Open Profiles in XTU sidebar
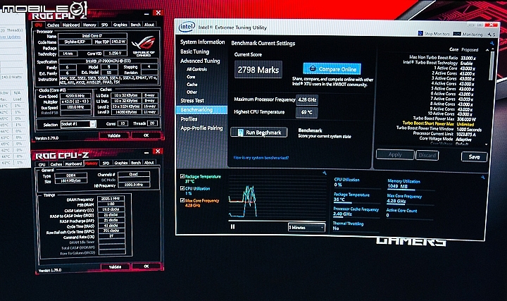This screenshot has height=301, width=507. click(x=189, y=119)
